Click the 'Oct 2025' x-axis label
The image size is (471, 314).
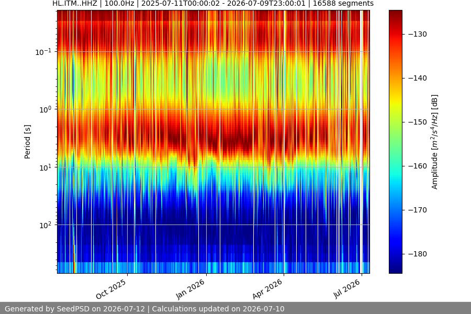pyautogui.click(x=111, y=289)
